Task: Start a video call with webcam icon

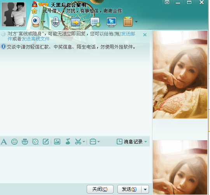Action: (x=36, y=21)
